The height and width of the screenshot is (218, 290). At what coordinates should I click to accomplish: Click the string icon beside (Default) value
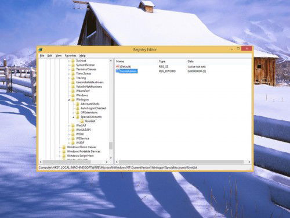(x=118, y=67)
